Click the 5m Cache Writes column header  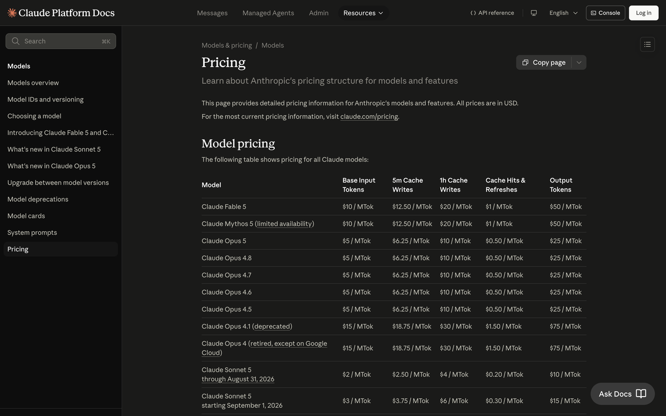tap(407, 185)
